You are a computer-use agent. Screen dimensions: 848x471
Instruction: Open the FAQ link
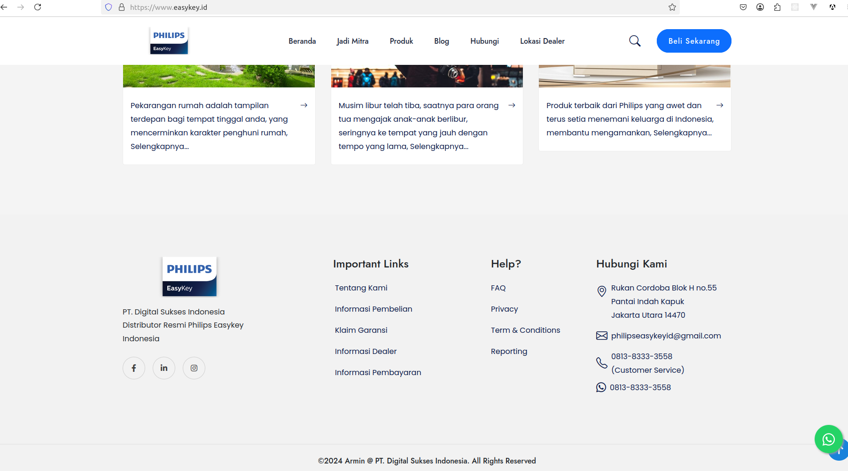click(x=498, y=288)
